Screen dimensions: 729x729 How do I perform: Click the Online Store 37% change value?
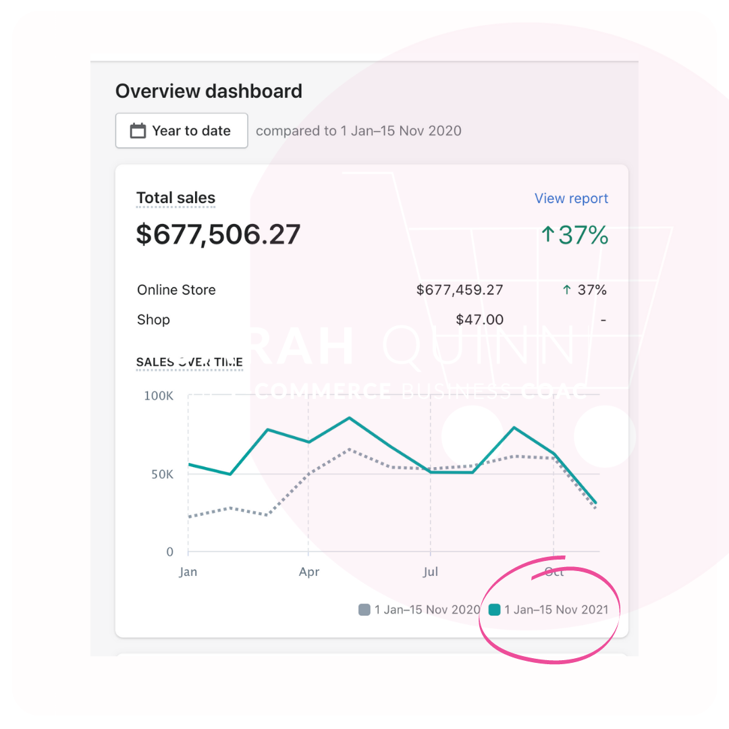coord(592,290)
